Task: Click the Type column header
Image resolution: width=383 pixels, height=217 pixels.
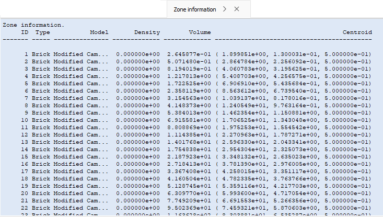Action: (43, 32)
